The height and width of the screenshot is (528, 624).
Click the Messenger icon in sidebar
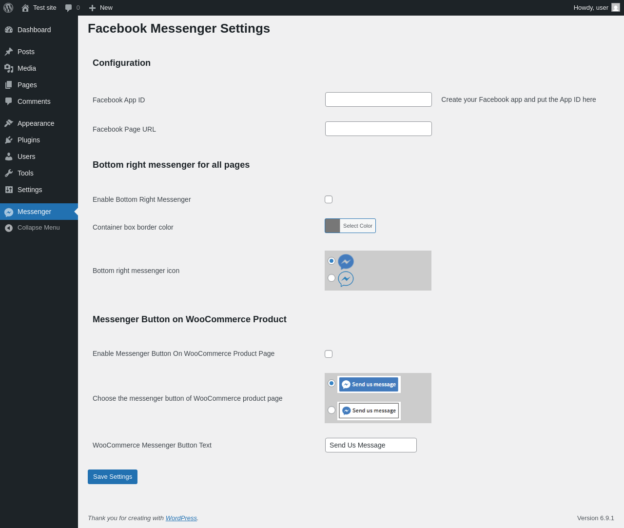[9, 212]
